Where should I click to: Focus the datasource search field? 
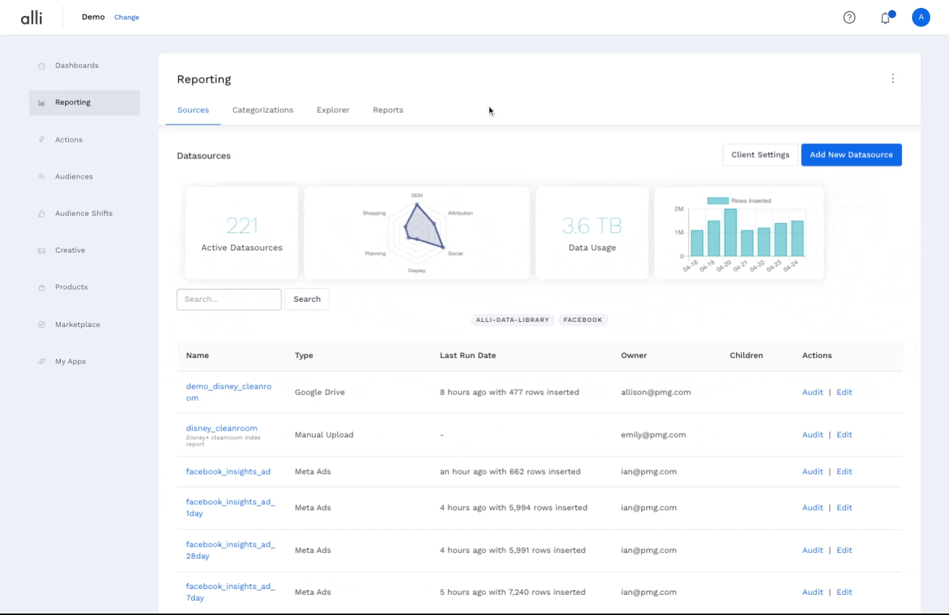click(x=229, y=300)
